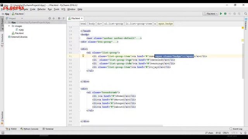Open the Help menu
This screenshot has height=139, width=248.
point(80,9)
